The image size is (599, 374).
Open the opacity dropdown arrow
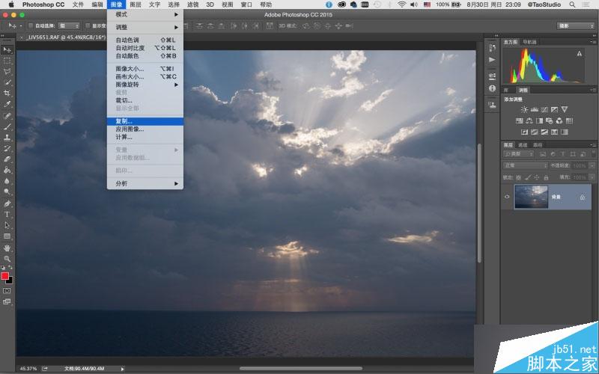point(592,165)
